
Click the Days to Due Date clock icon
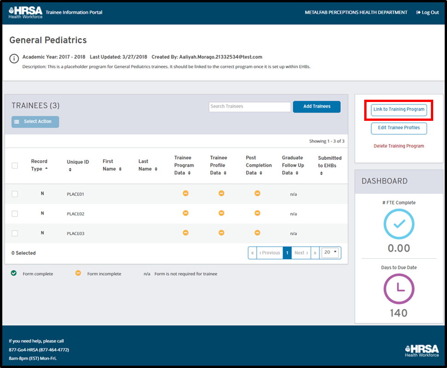pos(399,289)
